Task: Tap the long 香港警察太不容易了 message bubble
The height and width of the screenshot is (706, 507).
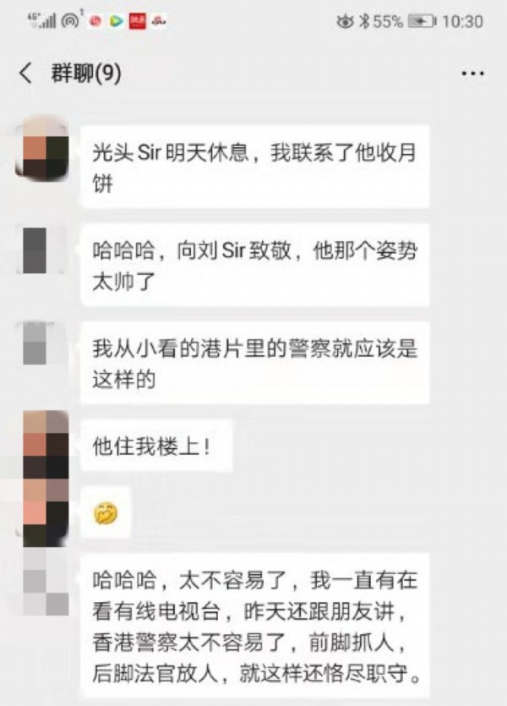Action: (x=255, y=627)
